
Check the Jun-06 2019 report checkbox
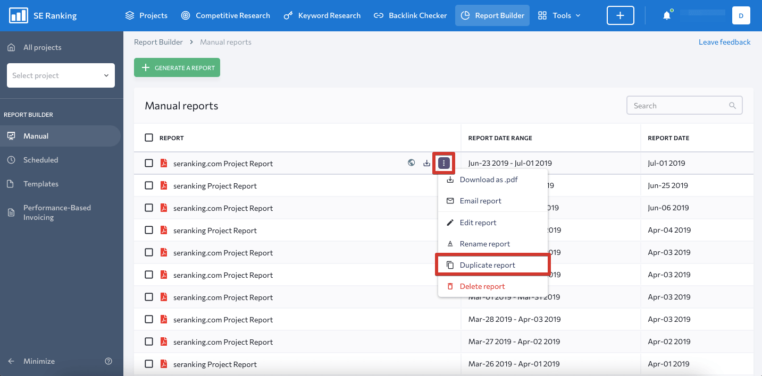click(149, 208)
